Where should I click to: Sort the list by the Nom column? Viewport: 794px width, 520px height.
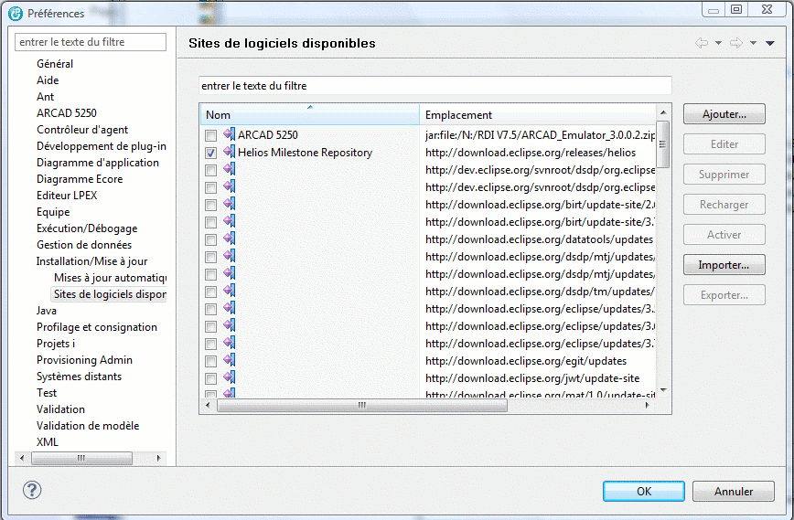[x=310, y=115]
